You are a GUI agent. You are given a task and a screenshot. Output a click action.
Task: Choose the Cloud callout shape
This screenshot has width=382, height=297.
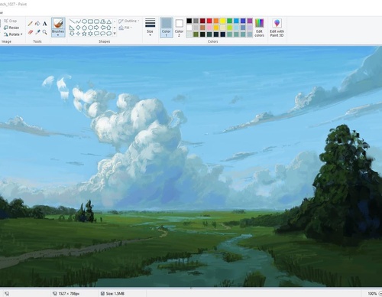108,34
